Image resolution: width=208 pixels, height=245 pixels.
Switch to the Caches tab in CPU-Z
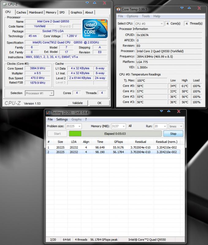click(21, 12)
